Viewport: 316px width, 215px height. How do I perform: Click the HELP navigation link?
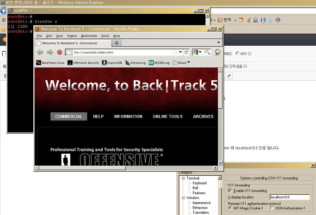pyautogui.click(x=98, y=116)
